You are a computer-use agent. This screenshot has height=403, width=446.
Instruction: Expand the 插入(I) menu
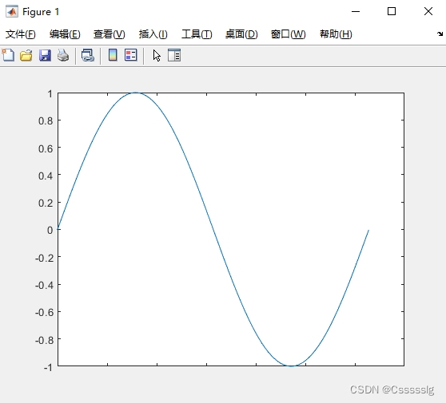(153, 34)
